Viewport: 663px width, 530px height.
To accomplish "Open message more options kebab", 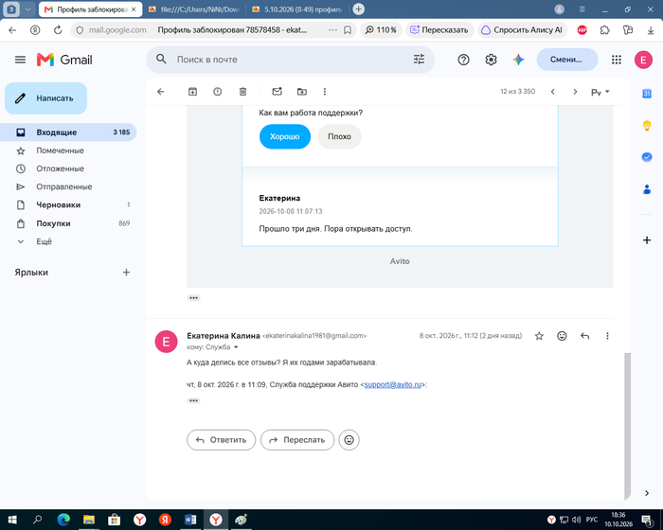I will click(x=607, y=336).
